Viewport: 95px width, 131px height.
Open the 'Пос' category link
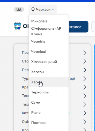tap(25, 53)
